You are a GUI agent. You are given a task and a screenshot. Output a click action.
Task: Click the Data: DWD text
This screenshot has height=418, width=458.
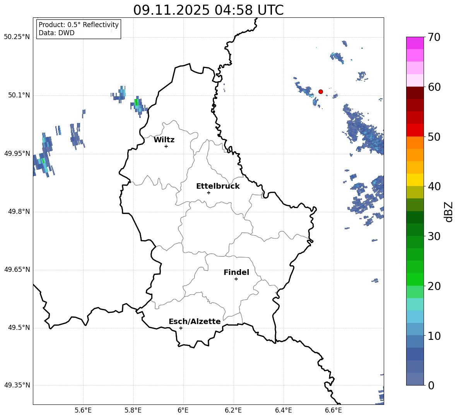tap(56, 33)
